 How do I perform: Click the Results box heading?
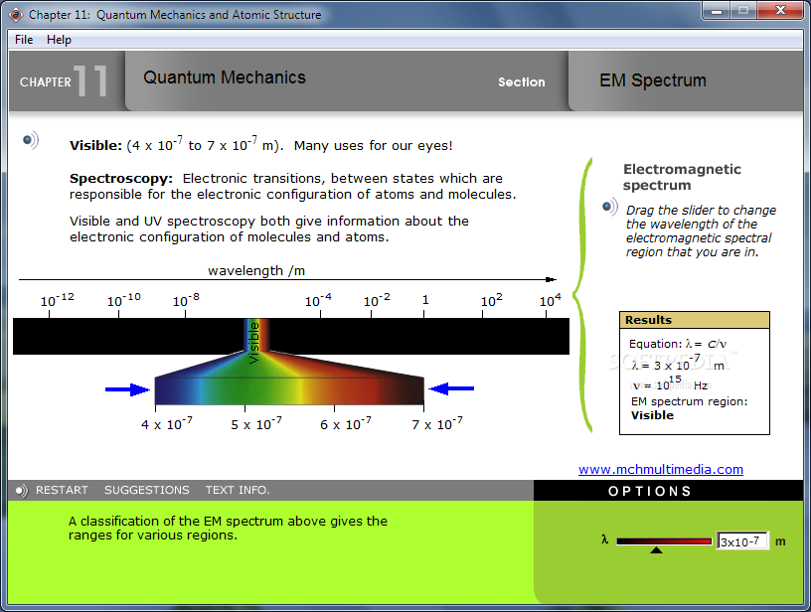coord(695,320)
